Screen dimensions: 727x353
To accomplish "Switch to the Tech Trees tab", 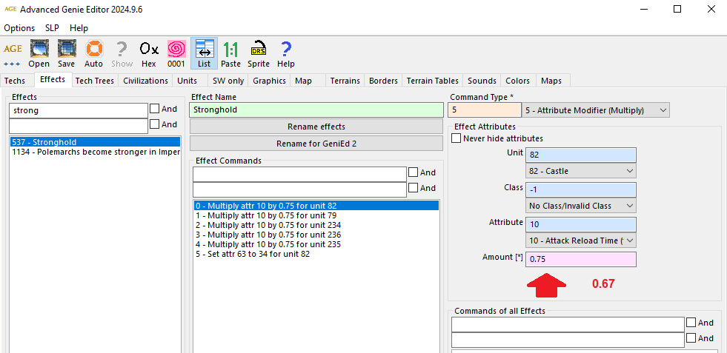I will (x=95, y=81).
